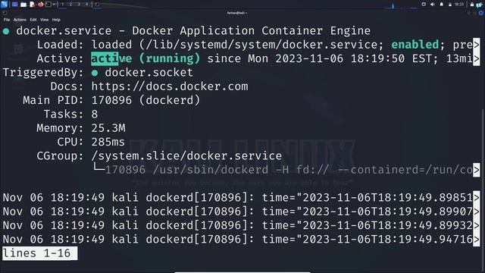Click the 'lines 1-16' pager status
This screenshot has width=485, height=273.
(x=36, y=253)
